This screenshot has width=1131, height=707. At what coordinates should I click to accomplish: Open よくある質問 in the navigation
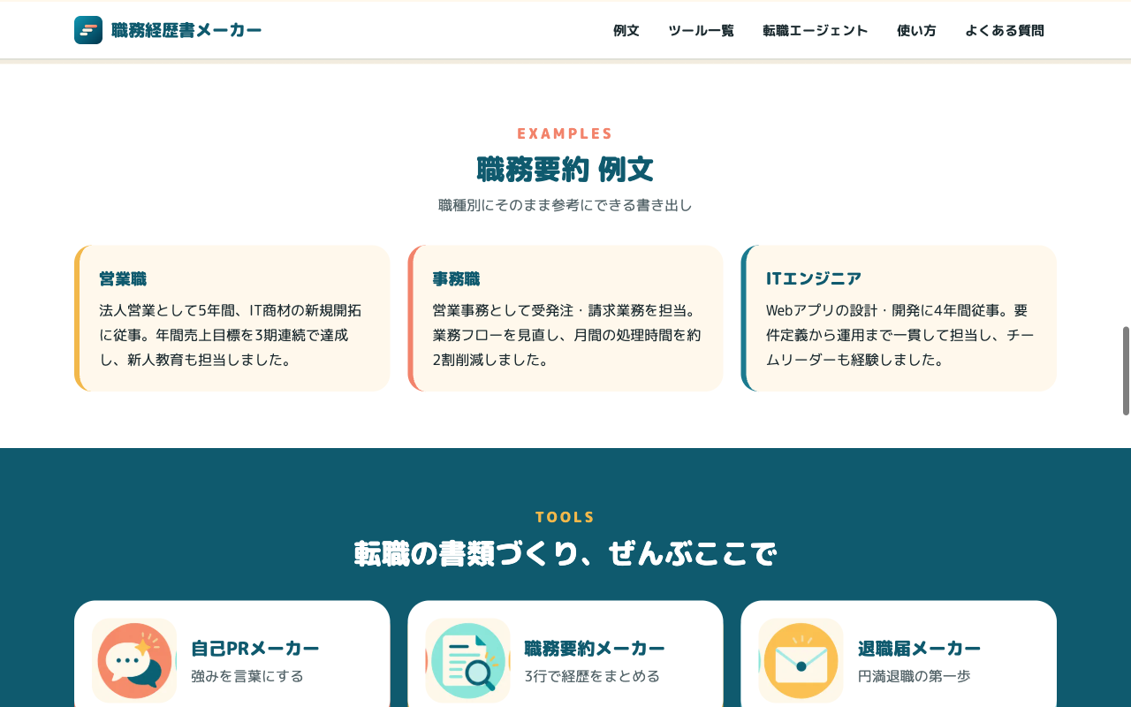point(1005,31)
